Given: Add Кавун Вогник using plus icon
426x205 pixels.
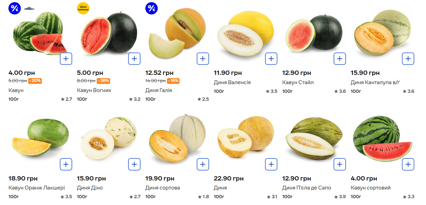Looking at the screenshot, I should coord(134,59).
